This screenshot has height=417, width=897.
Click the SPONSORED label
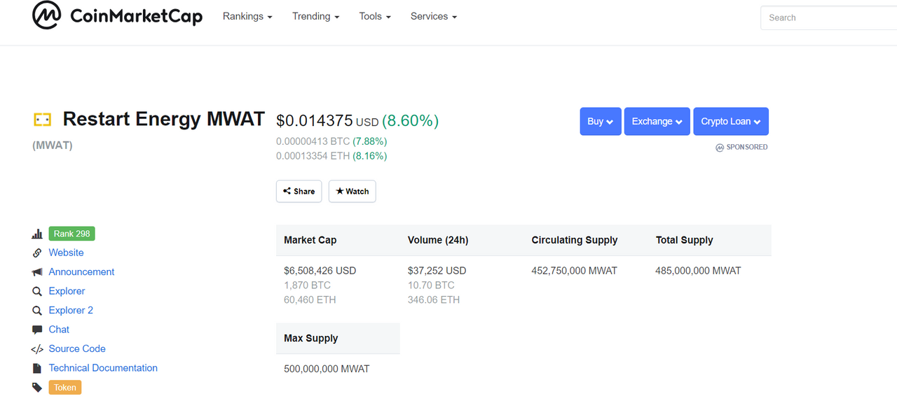741,147
